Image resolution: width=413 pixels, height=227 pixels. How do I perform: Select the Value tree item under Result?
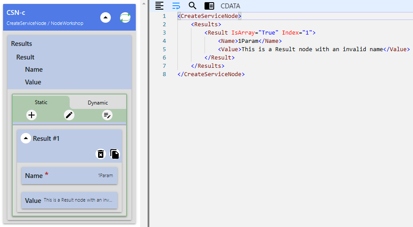[33, 82]
